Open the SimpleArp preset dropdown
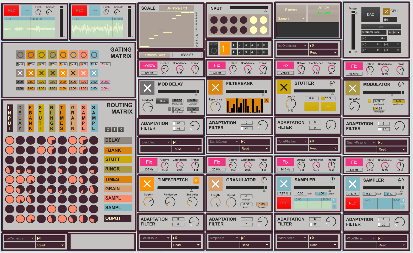This screenshot has width=413, height=253. [x=224, y=238]
